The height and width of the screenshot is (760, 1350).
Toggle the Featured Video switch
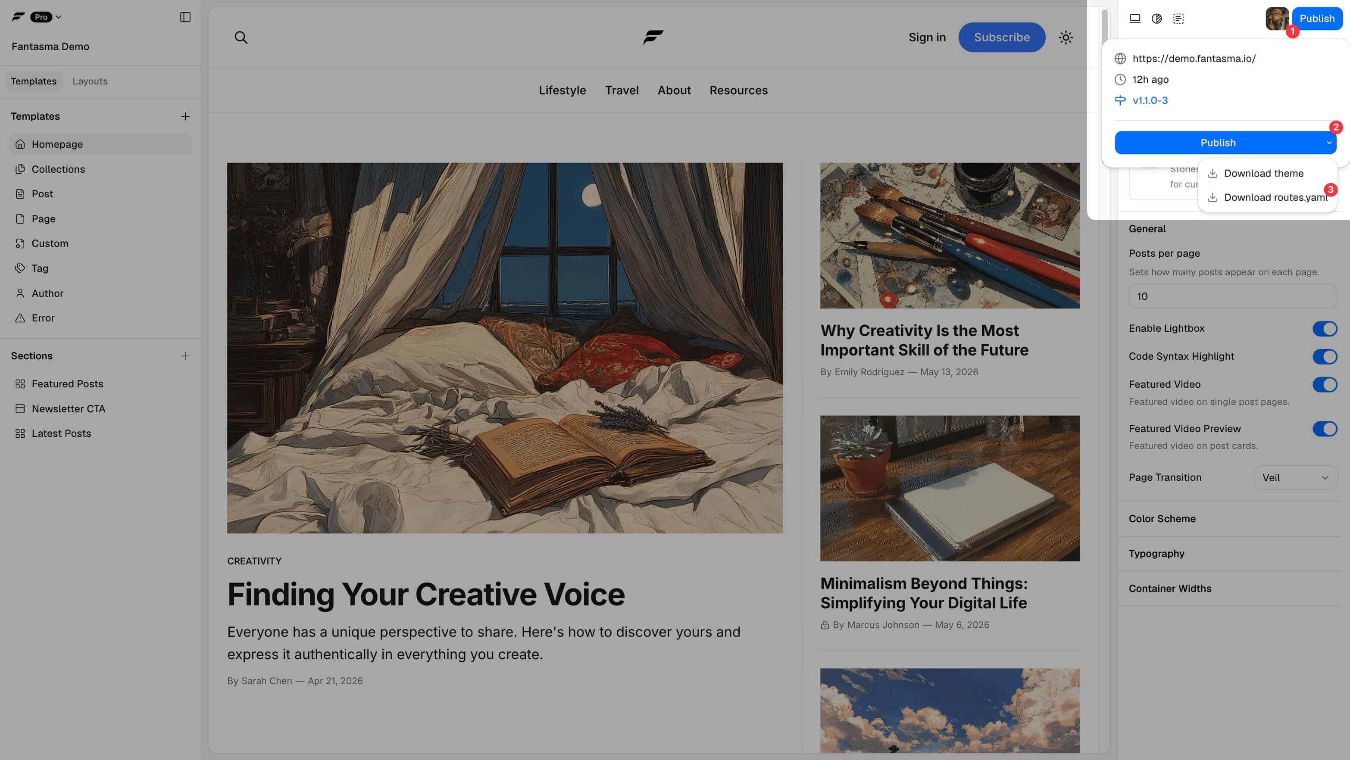coord(1324,384)
